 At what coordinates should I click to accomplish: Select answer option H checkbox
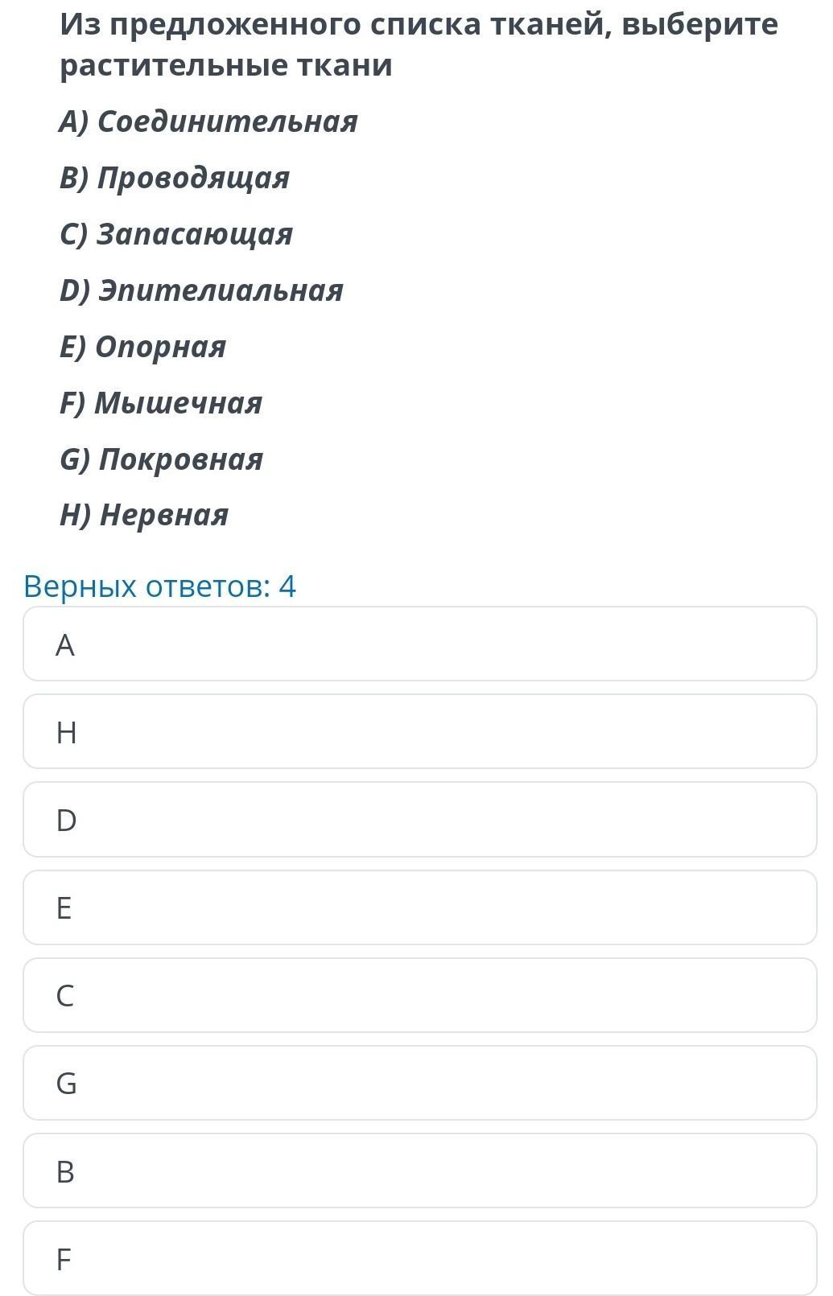pos(419,731)
